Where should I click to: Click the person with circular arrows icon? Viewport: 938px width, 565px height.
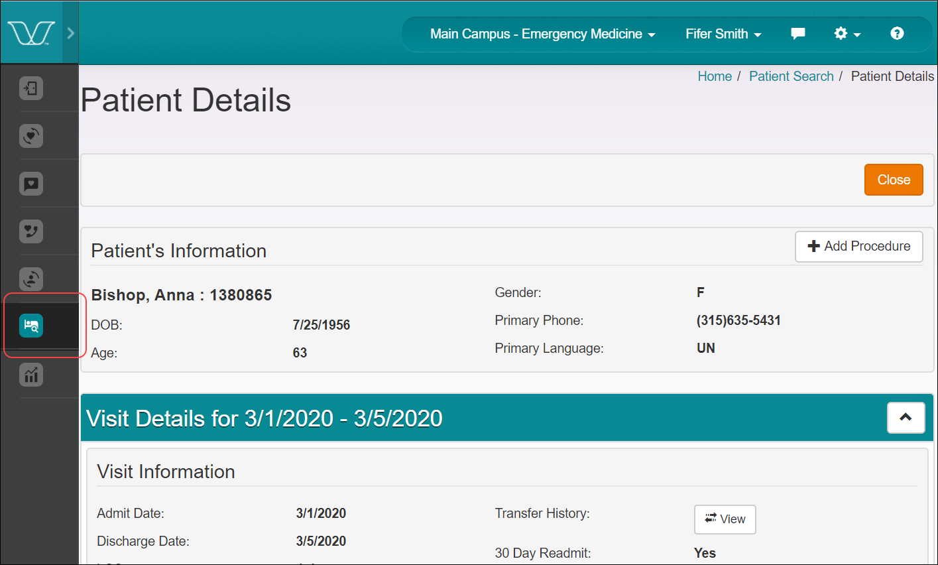[x=31, y=279]
